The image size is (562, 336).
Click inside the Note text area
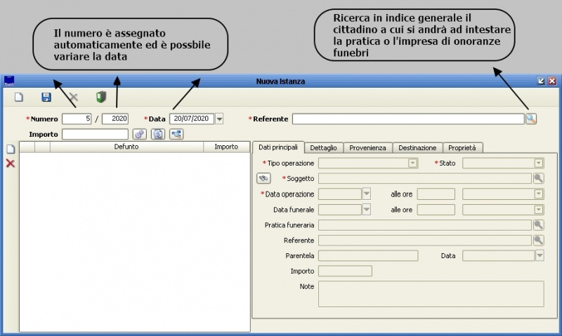click(431, 294)
